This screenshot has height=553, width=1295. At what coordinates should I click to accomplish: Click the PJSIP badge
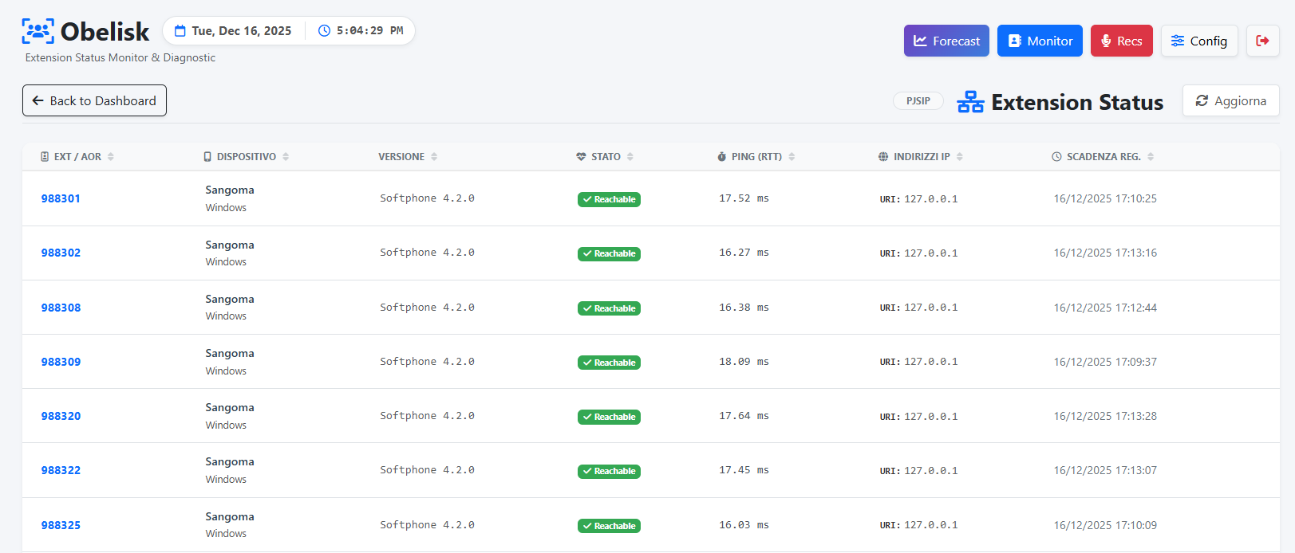click(918, 101)
